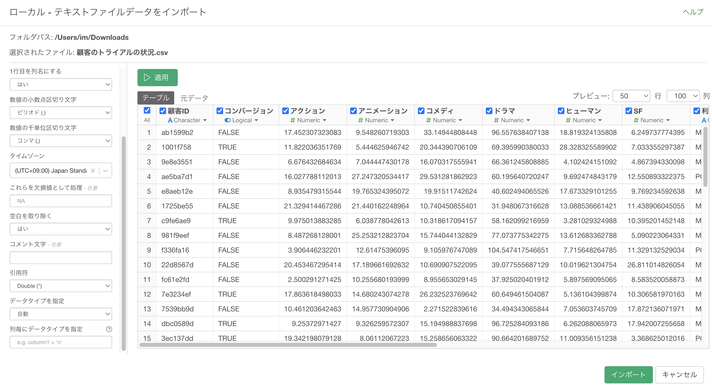The image size is (712, 390).
Task: Uncheck the アニメーション column checkbox
Action: coord(353,111)
